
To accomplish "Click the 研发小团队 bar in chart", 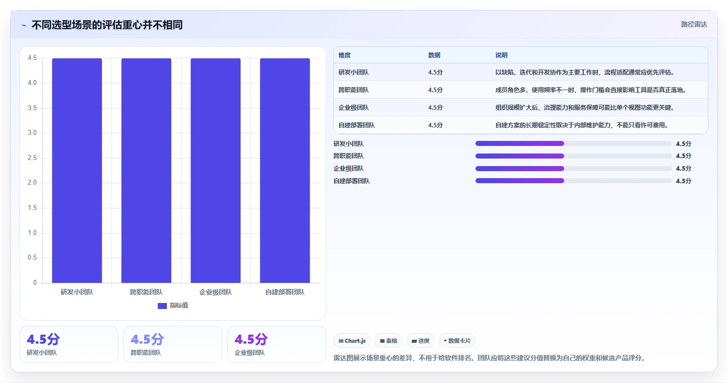I will coord(77,171).
